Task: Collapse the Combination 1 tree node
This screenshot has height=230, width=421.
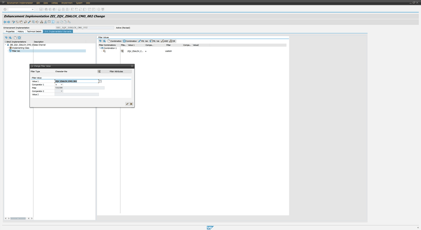Action: coord(99,48)
